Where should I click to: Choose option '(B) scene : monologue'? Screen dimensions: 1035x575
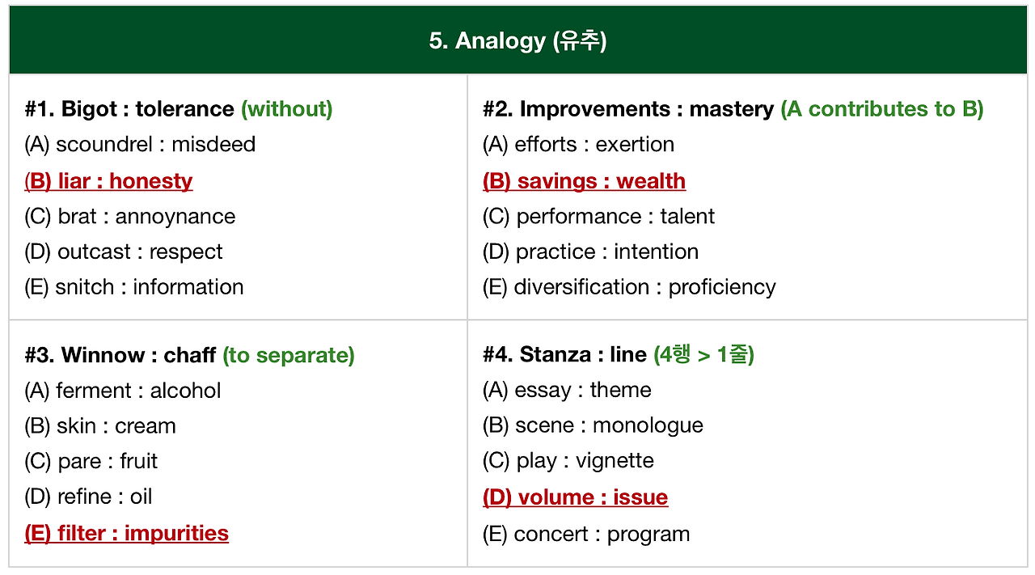593,425
